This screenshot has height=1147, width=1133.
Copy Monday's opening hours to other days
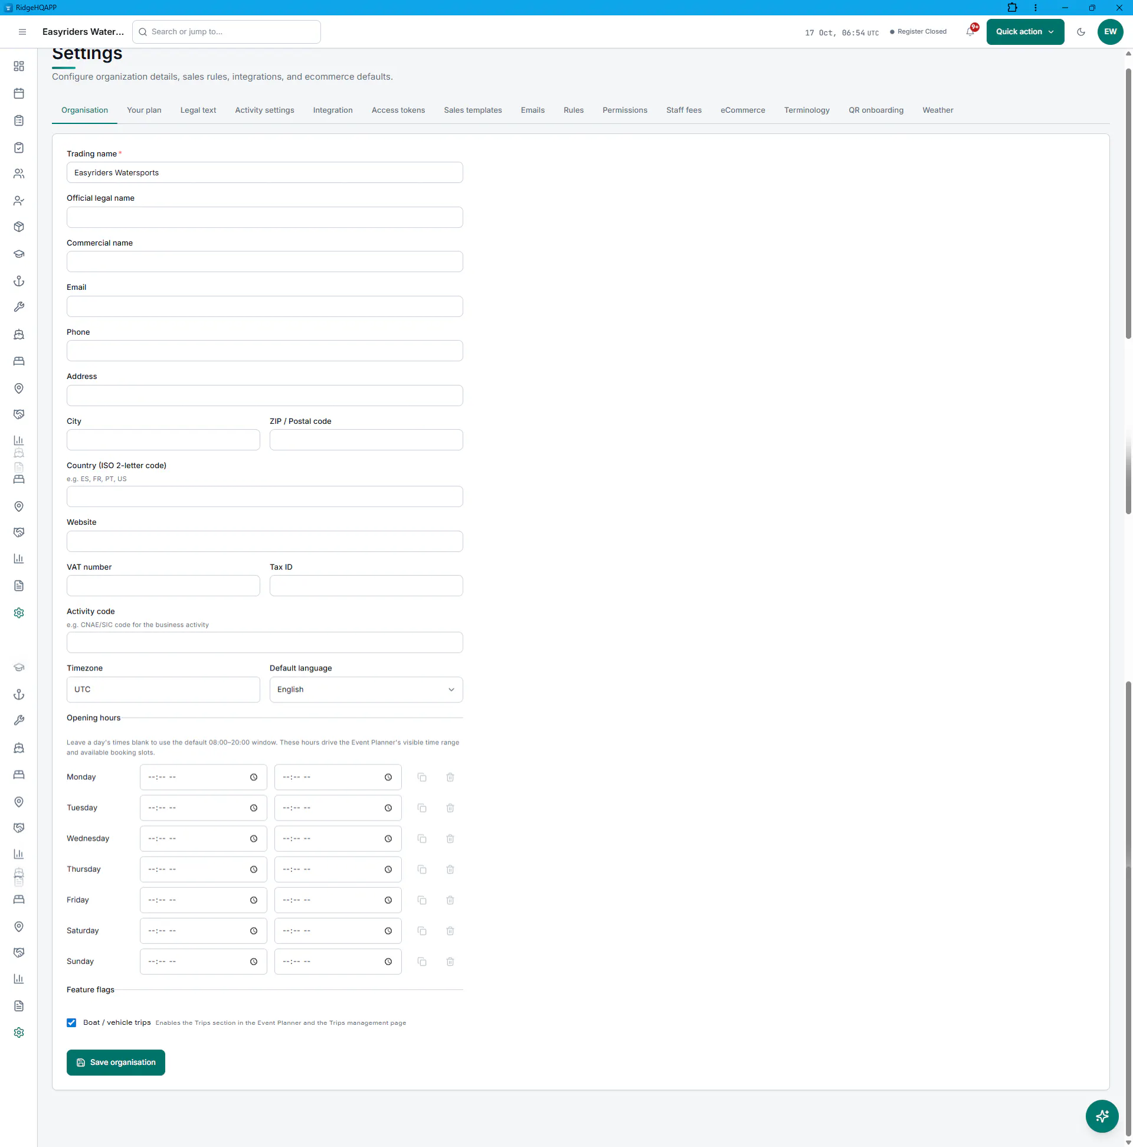(422, 777)
